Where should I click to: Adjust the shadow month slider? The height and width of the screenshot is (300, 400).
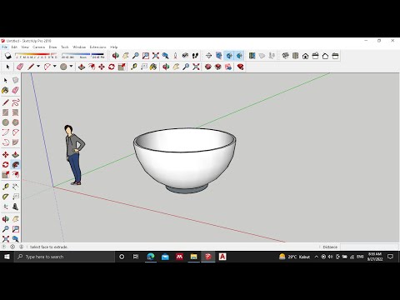(x=36, y=56)
